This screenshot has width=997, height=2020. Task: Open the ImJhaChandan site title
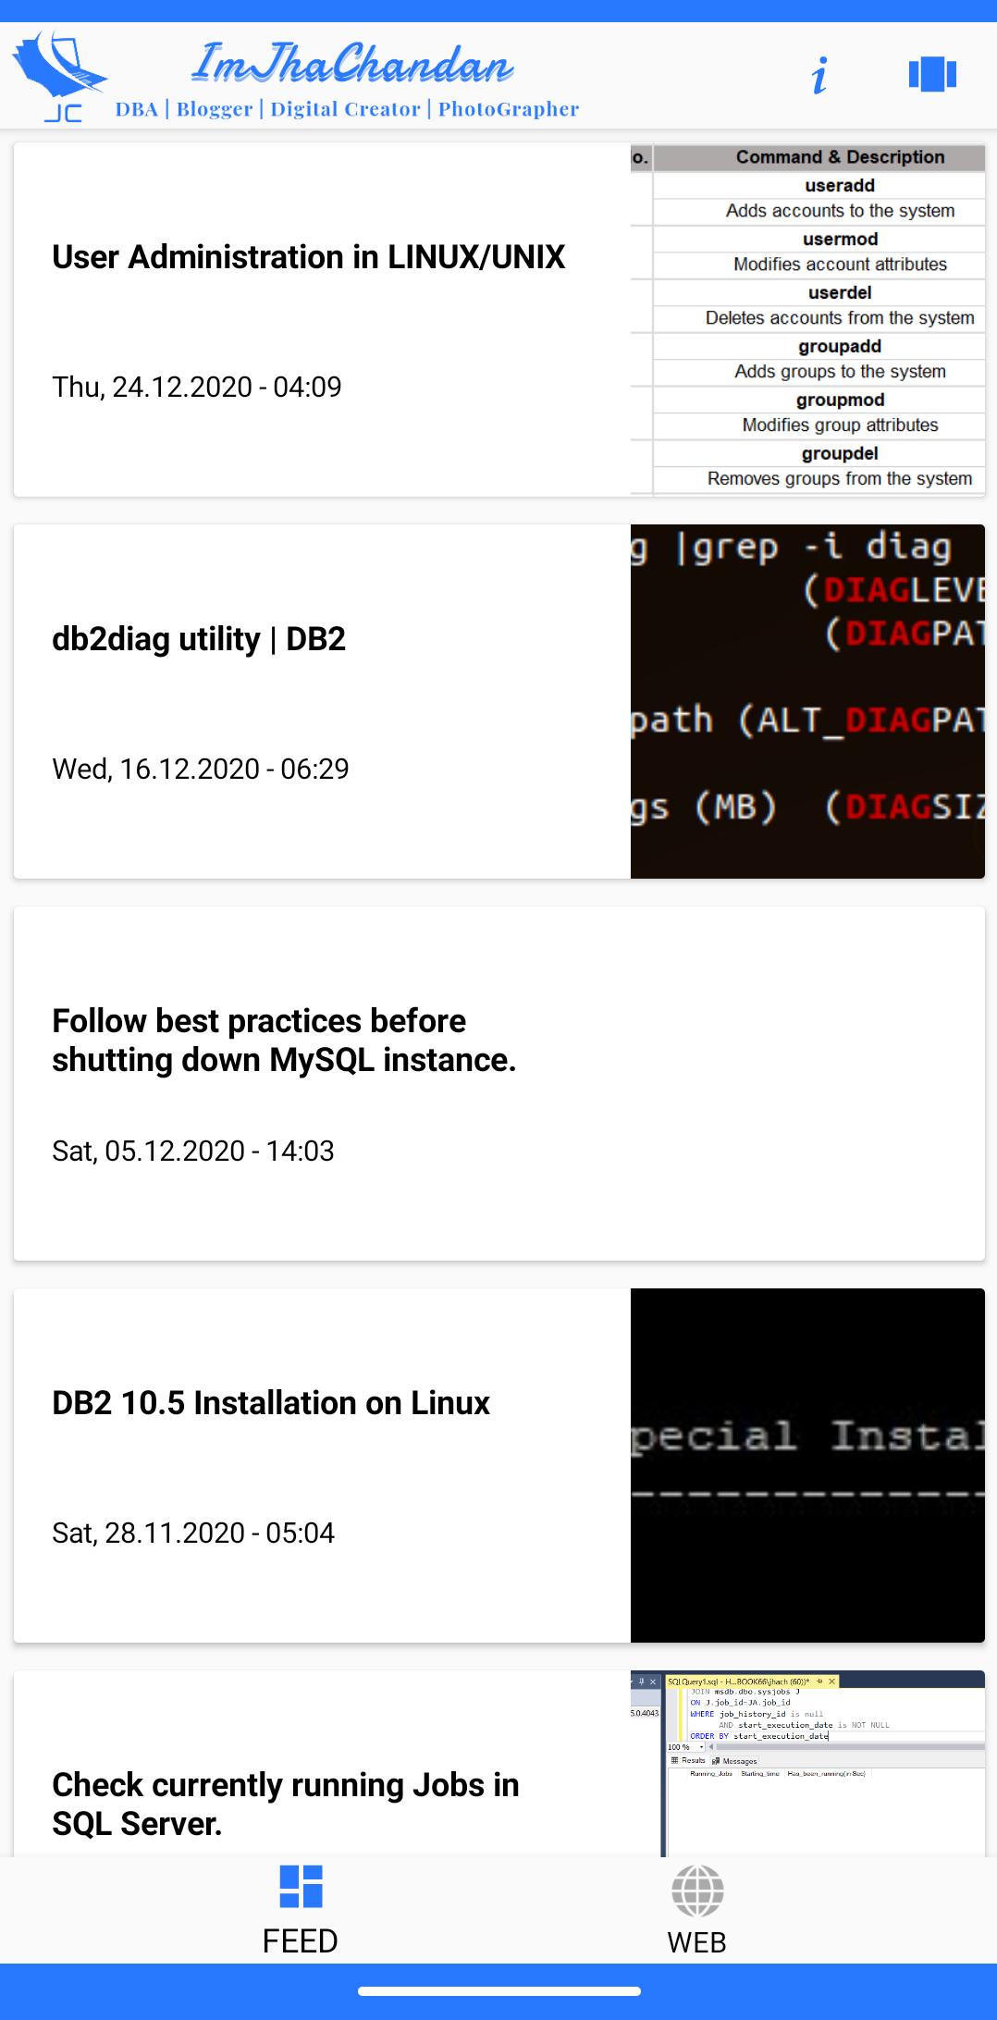coord(352,63)
